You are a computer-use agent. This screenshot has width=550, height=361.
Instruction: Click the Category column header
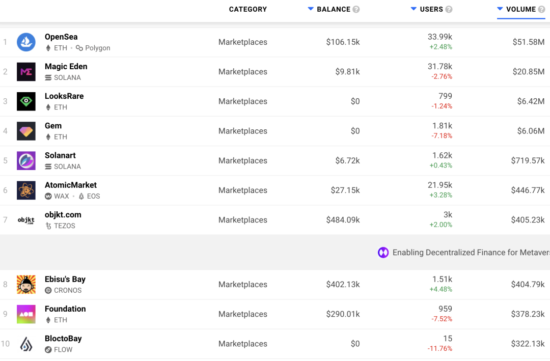tap(248, 10)
